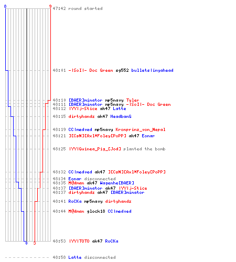Click RoCKa in the 48:41 mp5navy kill
This screenshot has height=262, width=236.
tap(75, 201)
